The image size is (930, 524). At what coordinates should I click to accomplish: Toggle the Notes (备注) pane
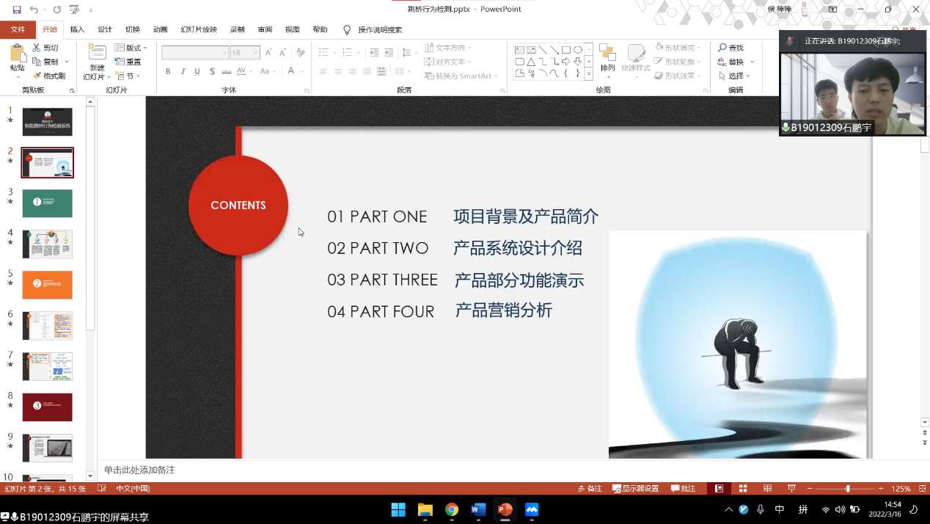click(590, 489)
